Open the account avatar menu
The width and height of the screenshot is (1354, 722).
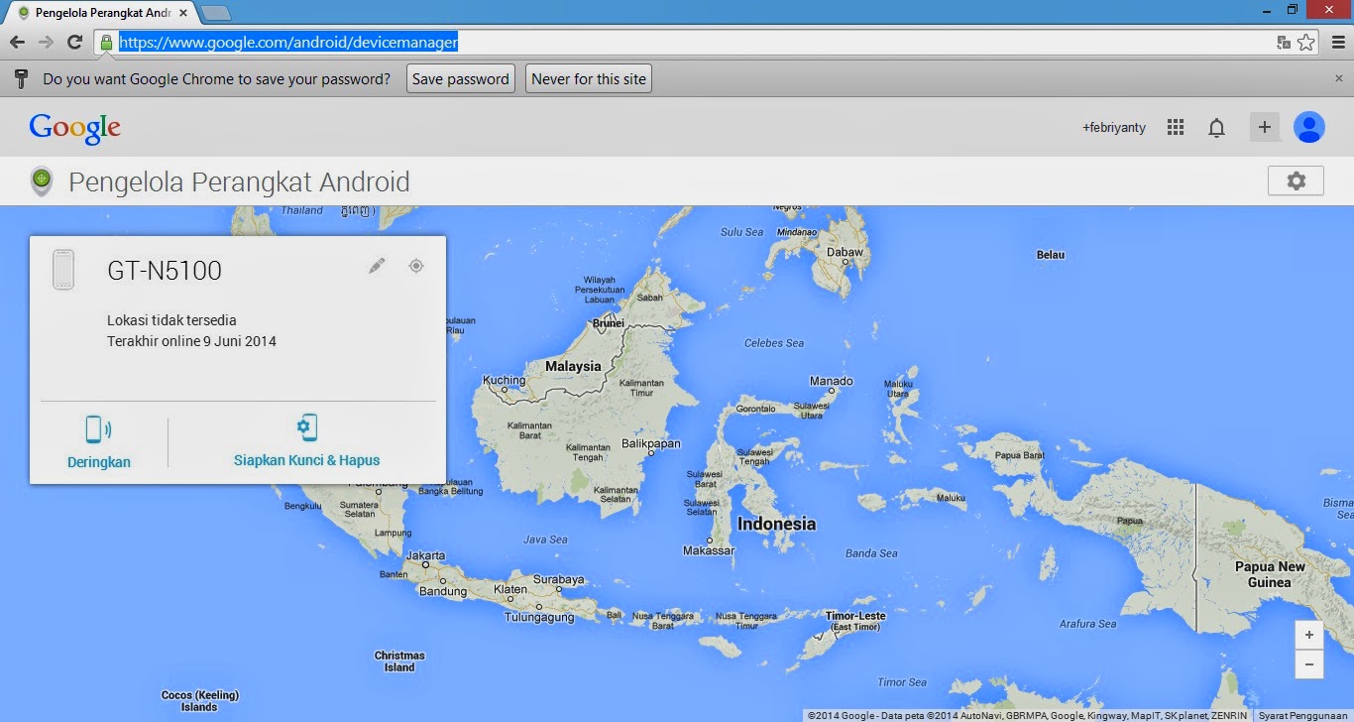tap(1309, 127)
